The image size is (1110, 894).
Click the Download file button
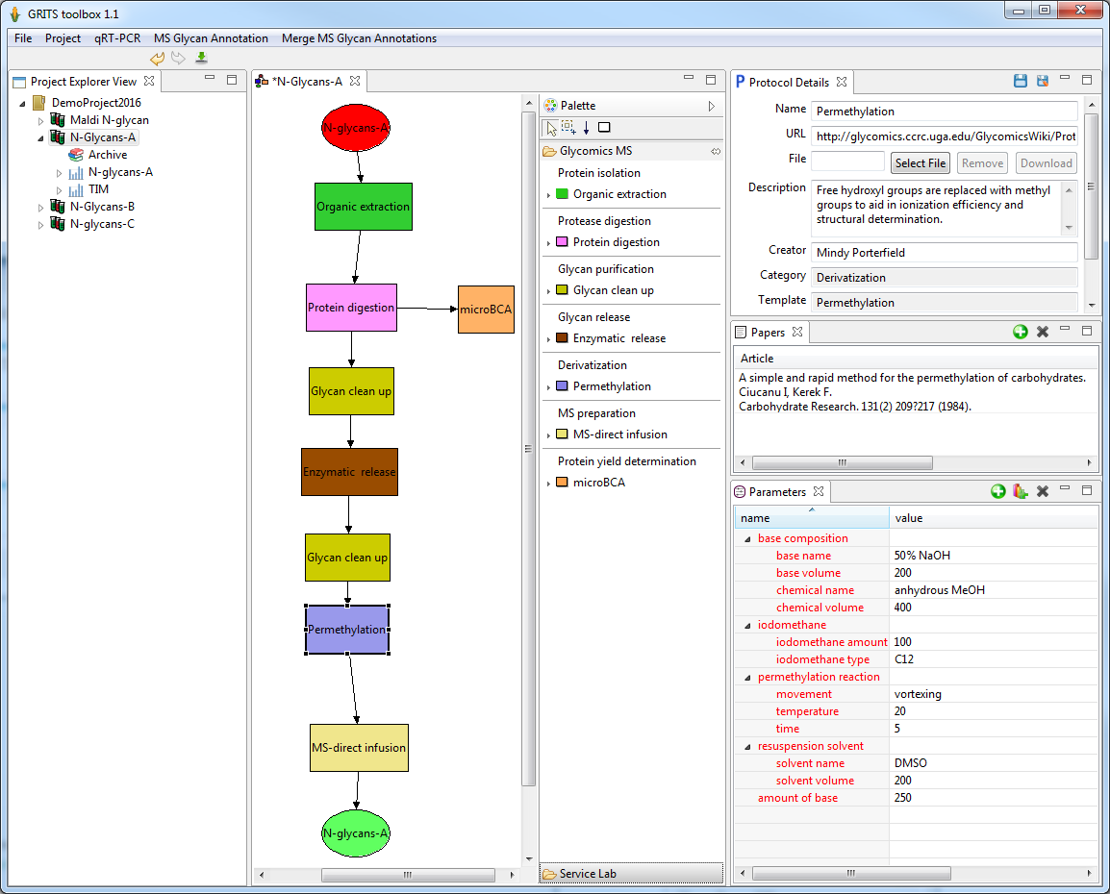pyautogui.click(x=1047, y=163)
